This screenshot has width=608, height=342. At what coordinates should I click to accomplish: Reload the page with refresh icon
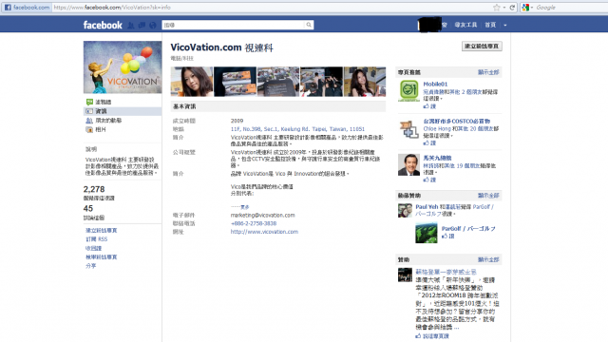[x=512, y=8]
